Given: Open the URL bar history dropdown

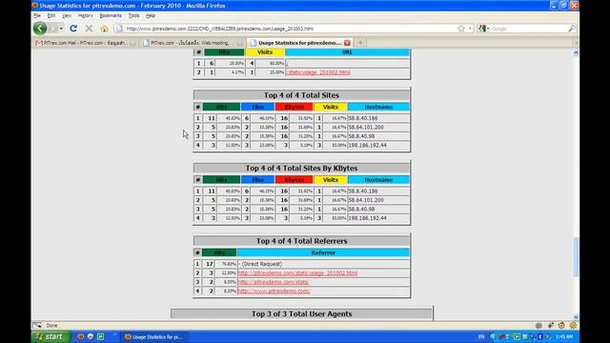Looking at the screenshot, I should point(470,29).
